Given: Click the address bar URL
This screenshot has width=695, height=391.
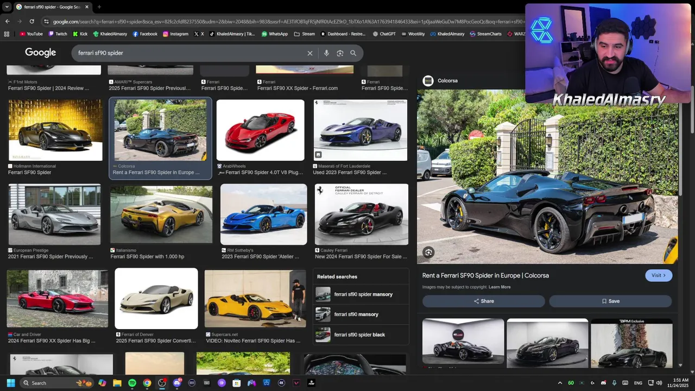Looking at the screenshot, I should [x=288, y=22].
